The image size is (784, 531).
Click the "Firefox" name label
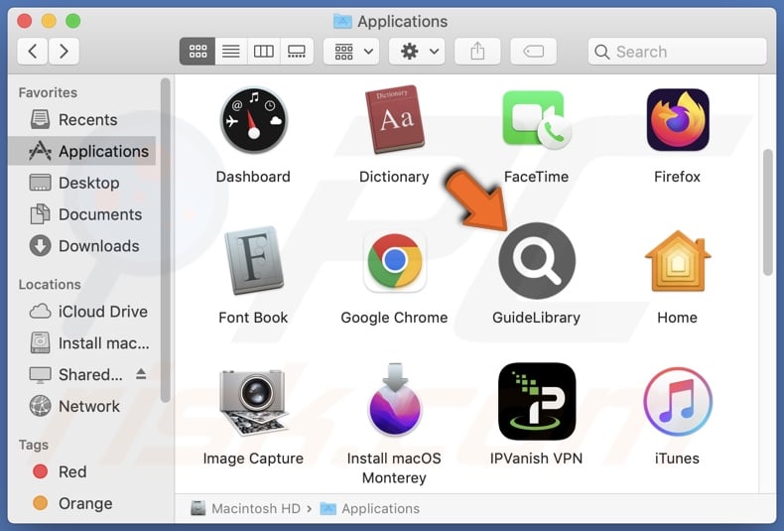(x=678, y=177)
